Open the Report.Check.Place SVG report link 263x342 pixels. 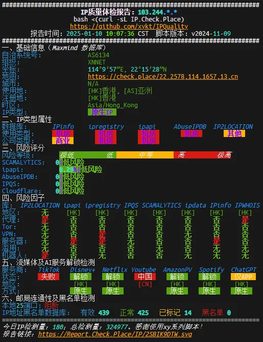[x=115, y=334]
